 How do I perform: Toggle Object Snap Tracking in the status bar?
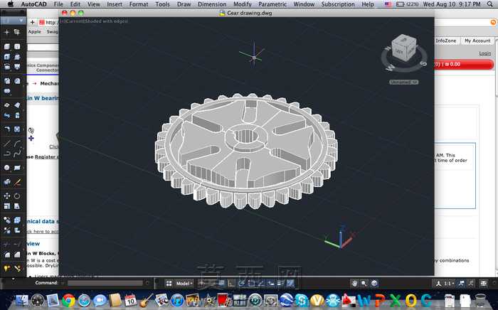pyautogui.click(x=261, y=284)
